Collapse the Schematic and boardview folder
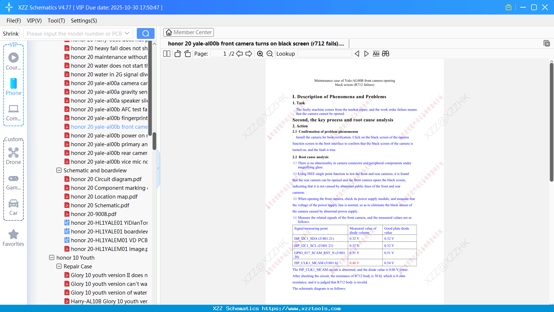Viewport: 554px width, 312px height. [x=59, y=170]
